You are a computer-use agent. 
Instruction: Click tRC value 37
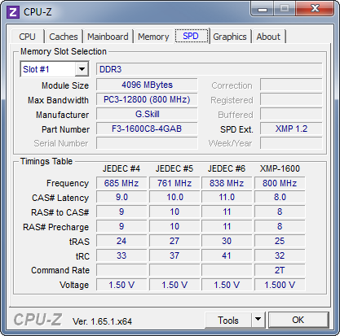[174, 255]
